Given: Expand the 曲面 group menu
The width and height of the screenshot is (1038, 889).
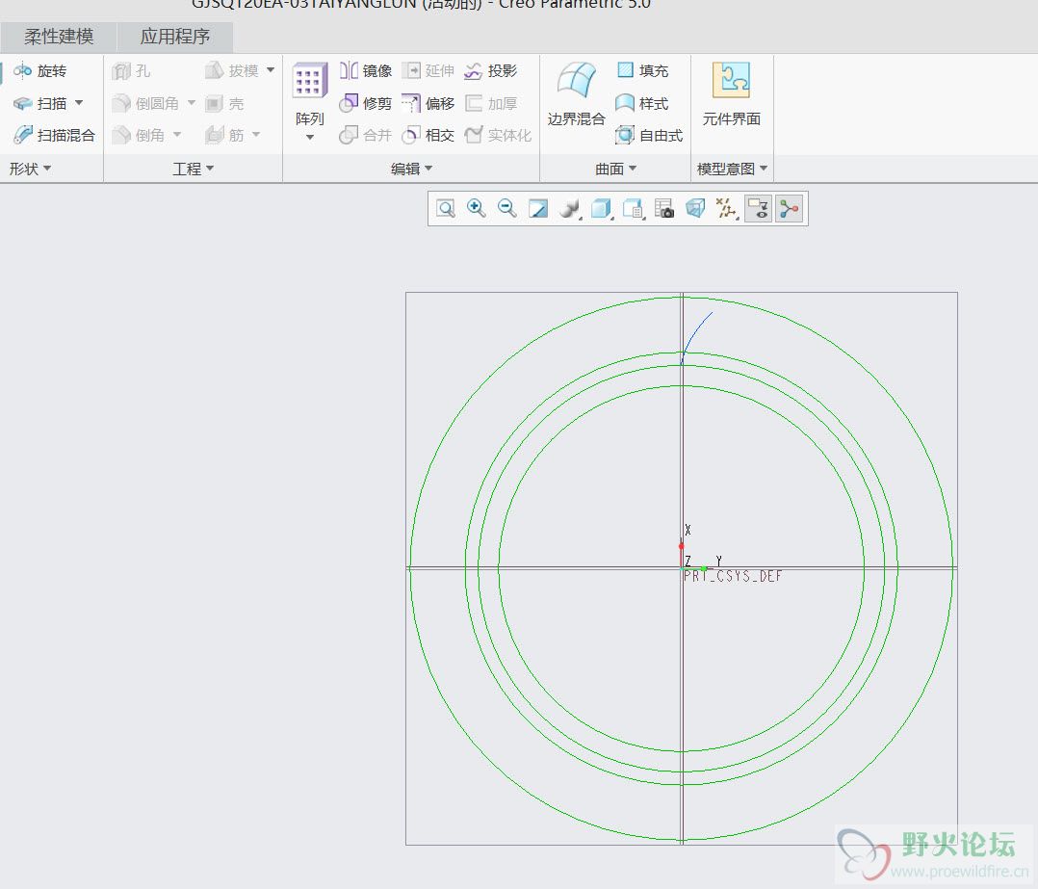Looking at the screenshot, I should [615, 169].
